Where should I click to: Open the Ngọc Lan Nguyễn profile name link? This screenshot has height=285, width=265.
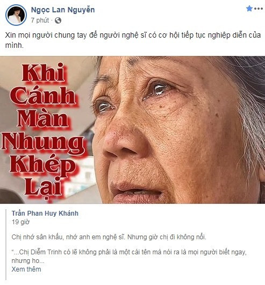63,10
